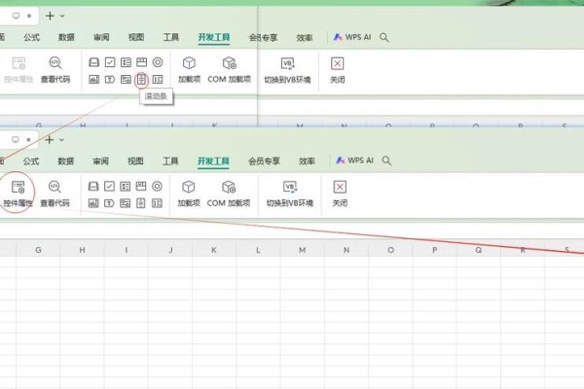Select column H header in lower sheet
This screenshot has width=584, height=389.
82,250
